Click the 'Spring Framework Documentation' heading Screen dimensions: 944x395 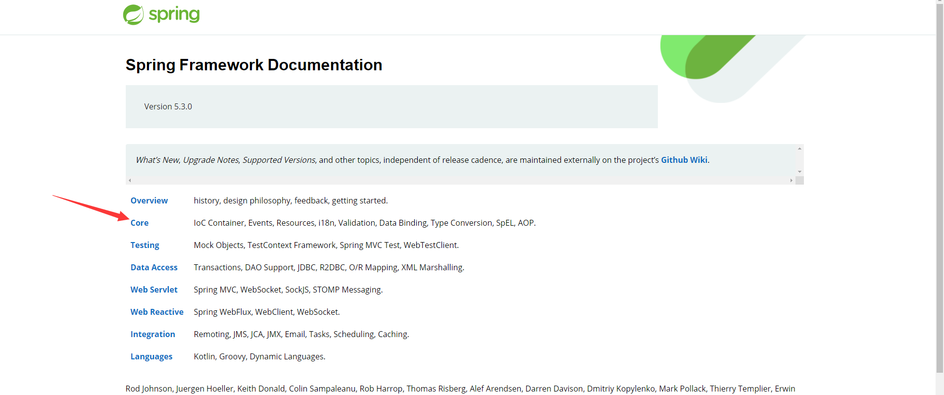click(x=254, y=65)
